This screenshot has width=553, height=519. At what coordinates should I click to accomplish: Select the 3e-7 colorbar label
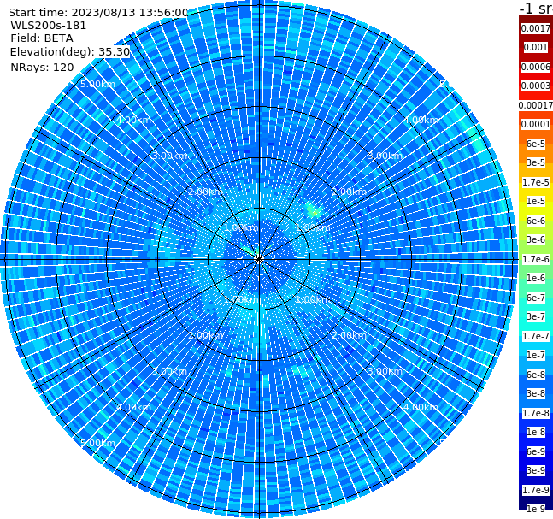536,316
